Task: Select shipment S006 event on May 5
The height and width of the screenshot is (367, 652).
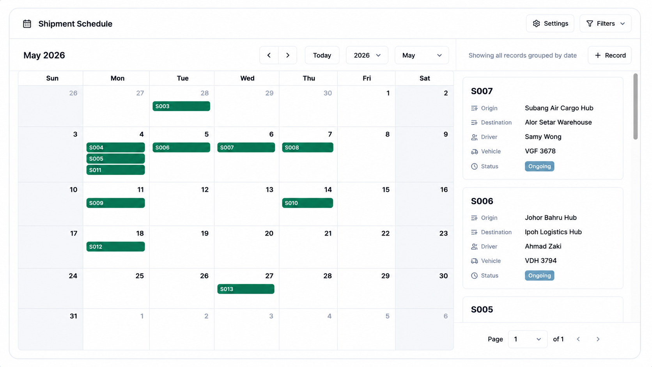Action: 181,147
